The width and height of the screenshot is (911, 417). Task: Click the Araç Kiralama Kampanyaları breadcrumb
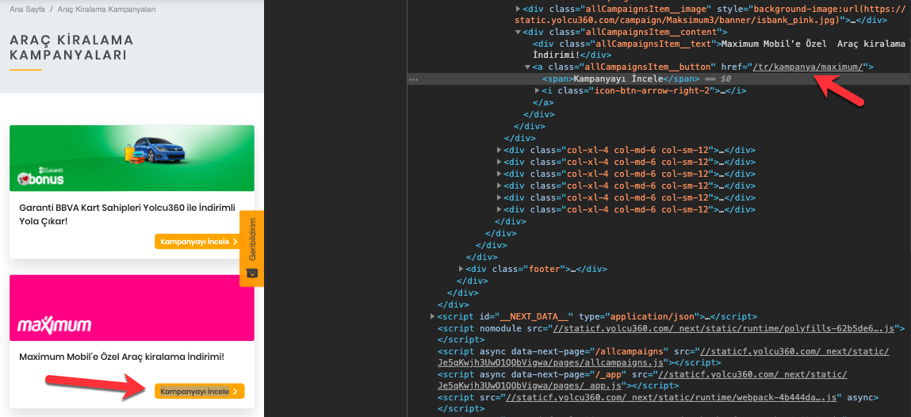click(x=106, y=10)
